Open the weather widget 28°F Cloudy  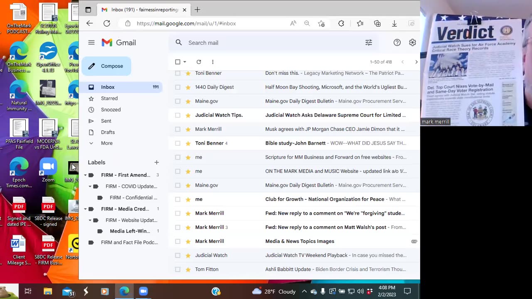[x=274, y=292]
